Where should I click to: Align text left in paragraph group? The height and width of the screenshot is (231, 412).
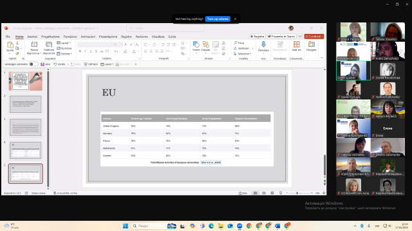click(145, 51)
